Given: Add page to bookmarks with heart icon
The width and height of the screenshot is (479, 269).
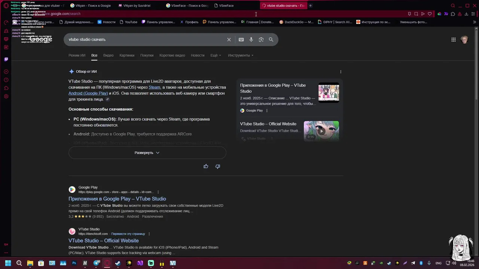Looking at the screenshot, I should [x=430, y=14].
